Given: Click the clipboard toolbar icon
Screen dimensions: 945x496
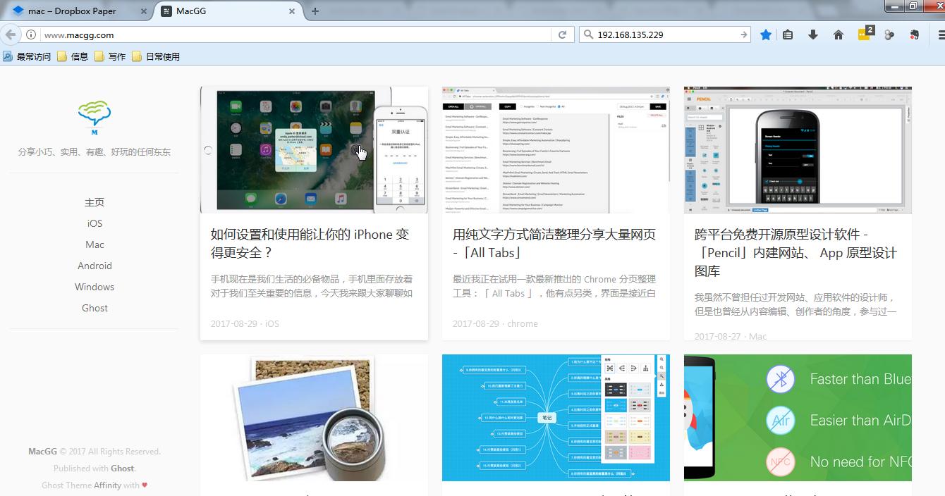Looking at the screenshot, I should [788, 34].
